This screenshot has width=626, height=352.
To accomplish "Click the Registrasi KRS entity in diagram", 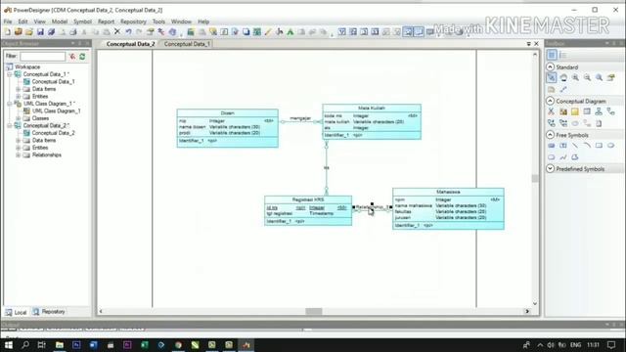I will pos(308,210).
